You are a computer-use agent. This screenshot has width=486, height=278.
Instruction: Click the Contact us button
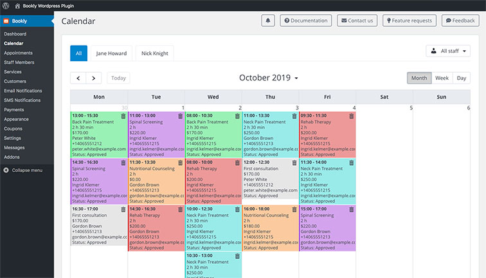[x=357, y=21]
